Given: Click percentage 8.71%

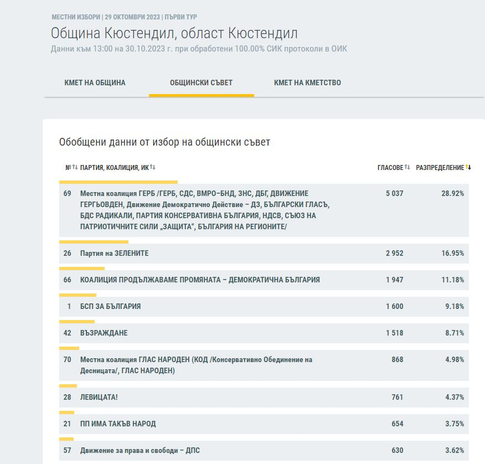Looking at the screenshot, I should [x=455, y=333].
